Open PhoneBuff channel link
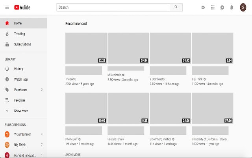Screen dimensions: 252x158 [72, 139]
